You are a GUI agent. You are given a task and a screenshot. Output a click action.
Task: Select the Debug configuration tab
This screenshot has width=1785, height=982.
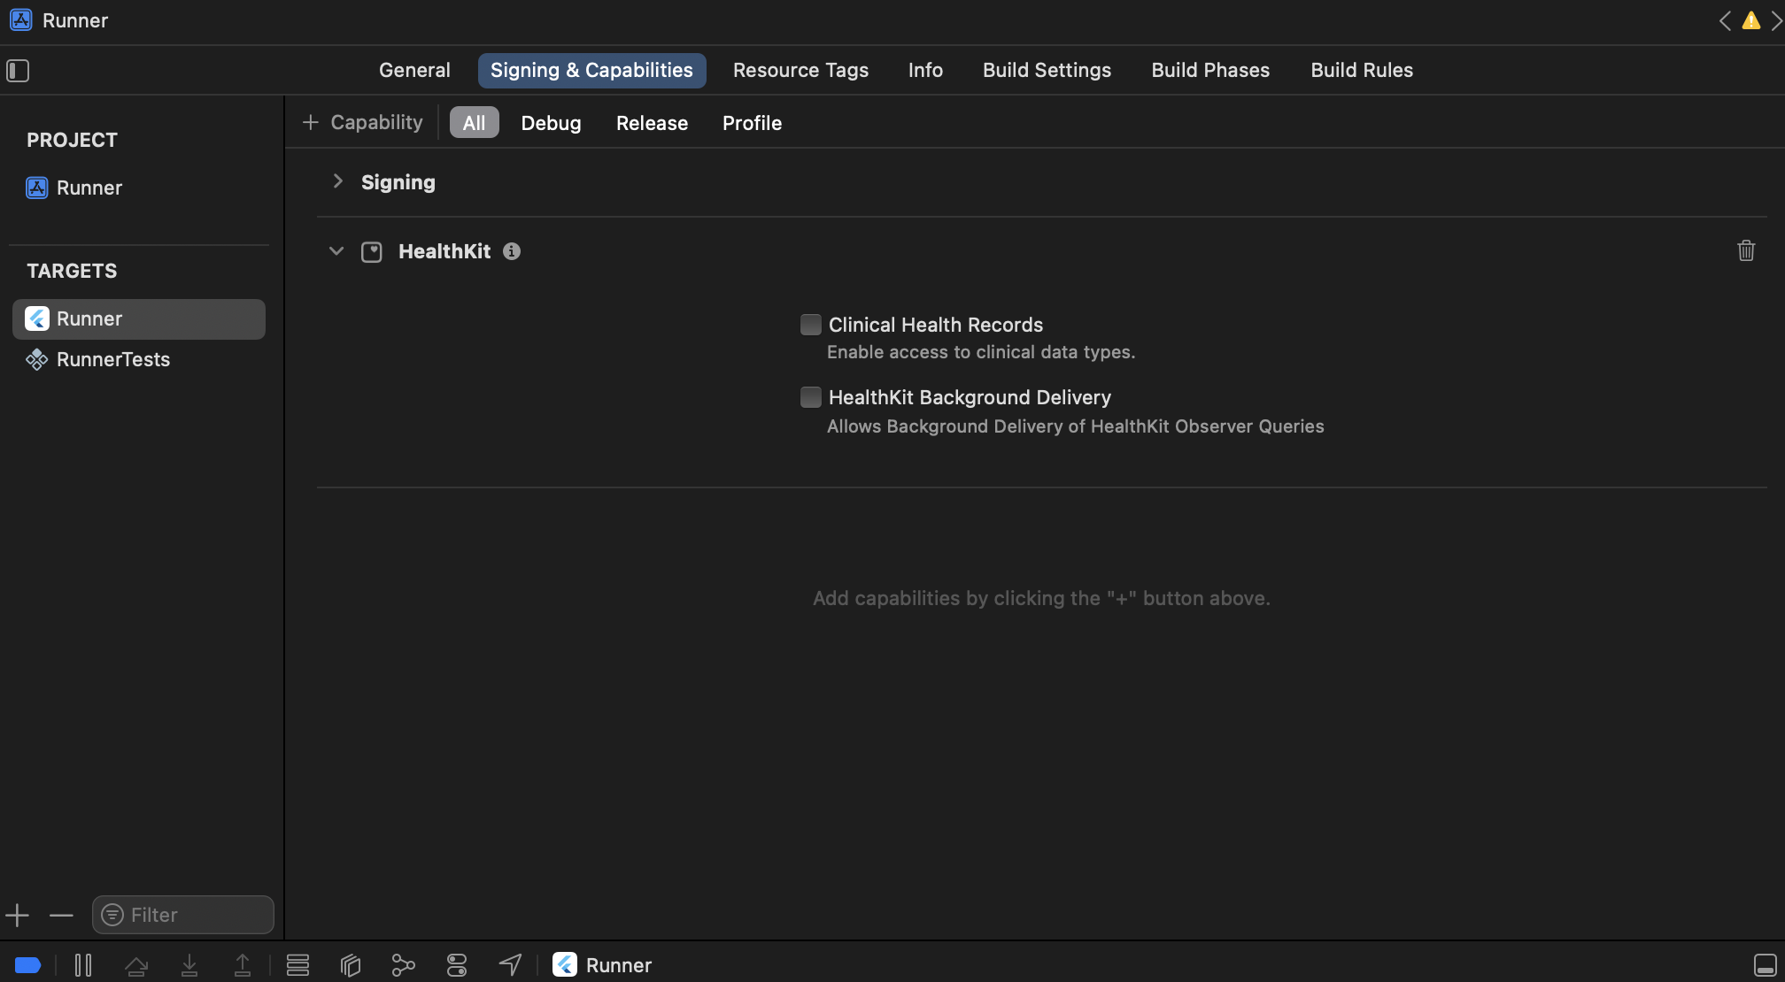coord(551,121)
